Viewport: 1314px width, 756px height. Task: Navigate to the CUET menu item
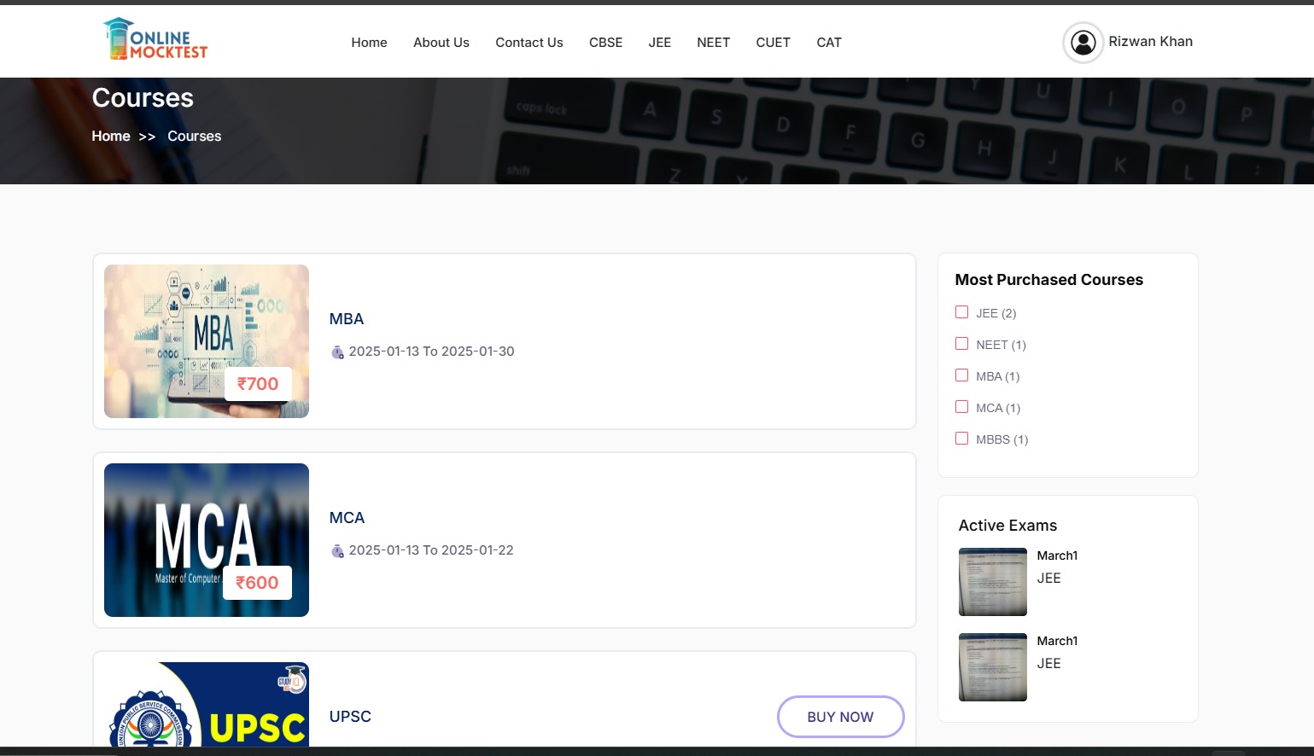[773, 43]
